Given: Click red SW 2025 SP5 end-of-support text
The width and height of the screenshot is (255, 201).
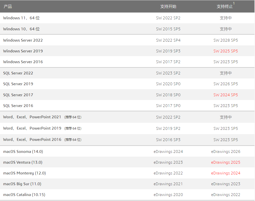Looking at the screenshot, I should pyautogui.click(x=225, y=51).
